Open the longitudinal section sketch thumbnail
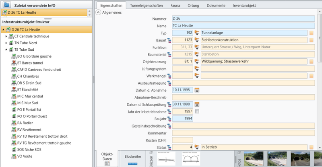This screenshot has height=167, width=322. 166,159
